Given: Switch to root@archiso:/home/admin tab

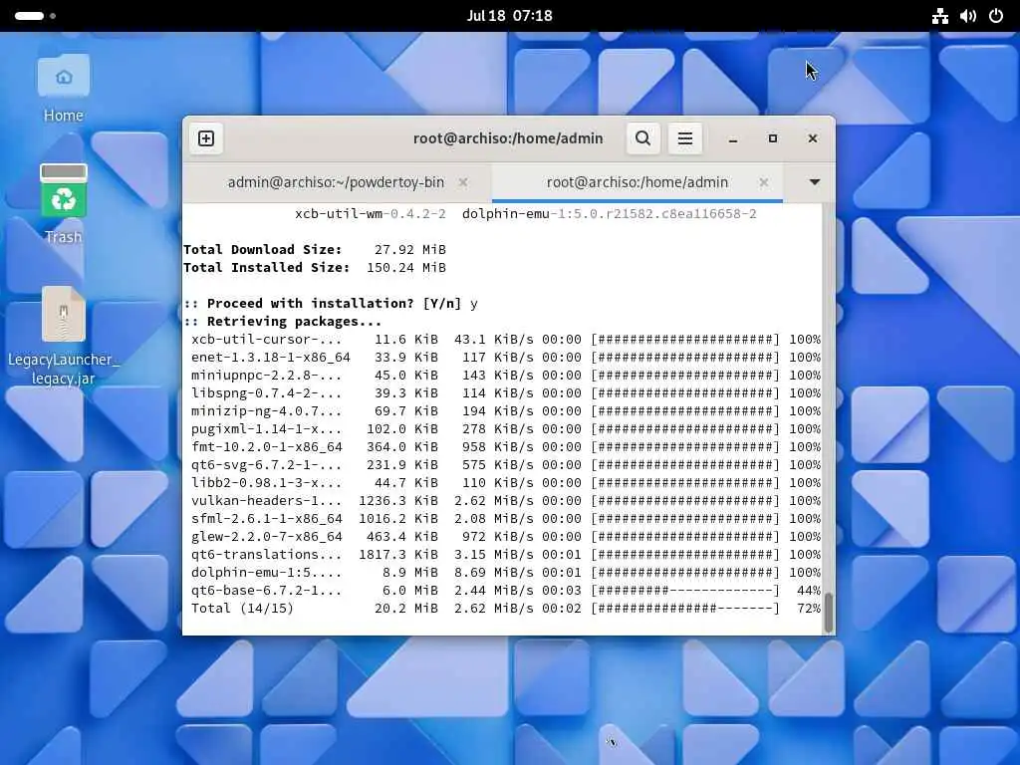Looking at the screenshot, I should click(637, 183).
